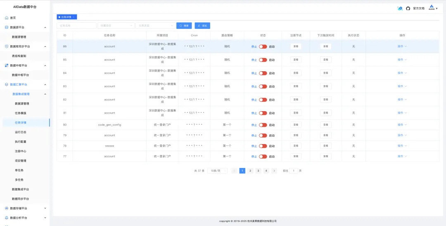The image size is (446, 226).
Task: Open the 10条/页 page size dropdown
Action: [x=217, y=171]
